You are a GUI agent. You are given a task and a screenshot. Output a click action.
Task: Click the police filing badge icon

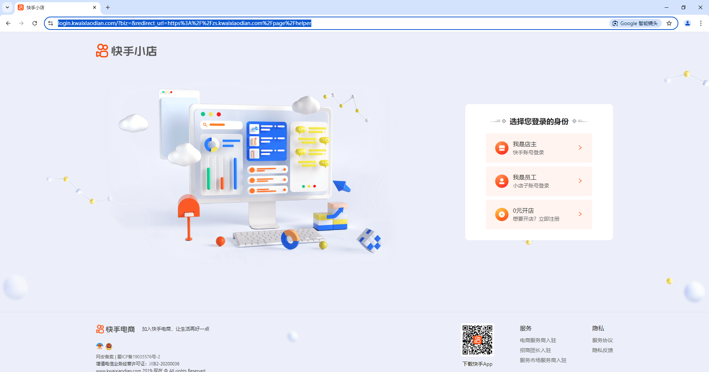[109, 346]
